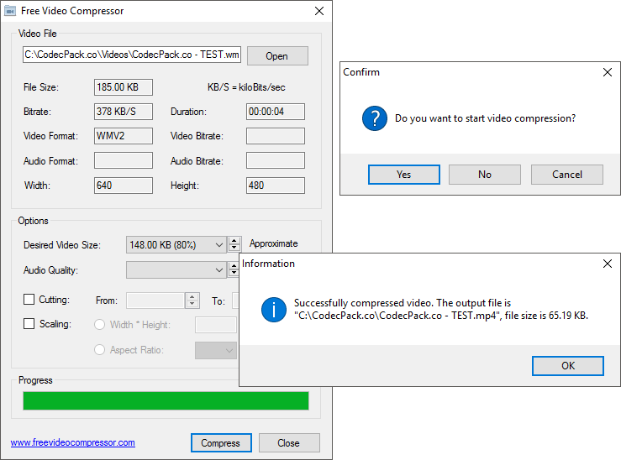The width and height of the screenshot is (621, 460).
Task: Cancel the Confirm dialog
Action: click(x=567, y=175)
